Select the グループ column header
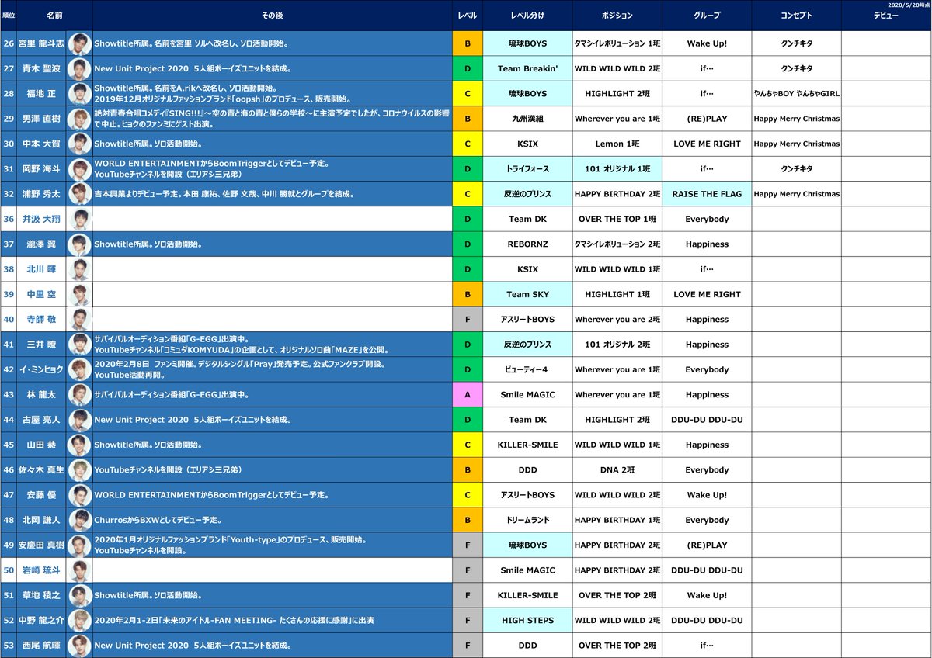932x658 pixels. point(707,16)
